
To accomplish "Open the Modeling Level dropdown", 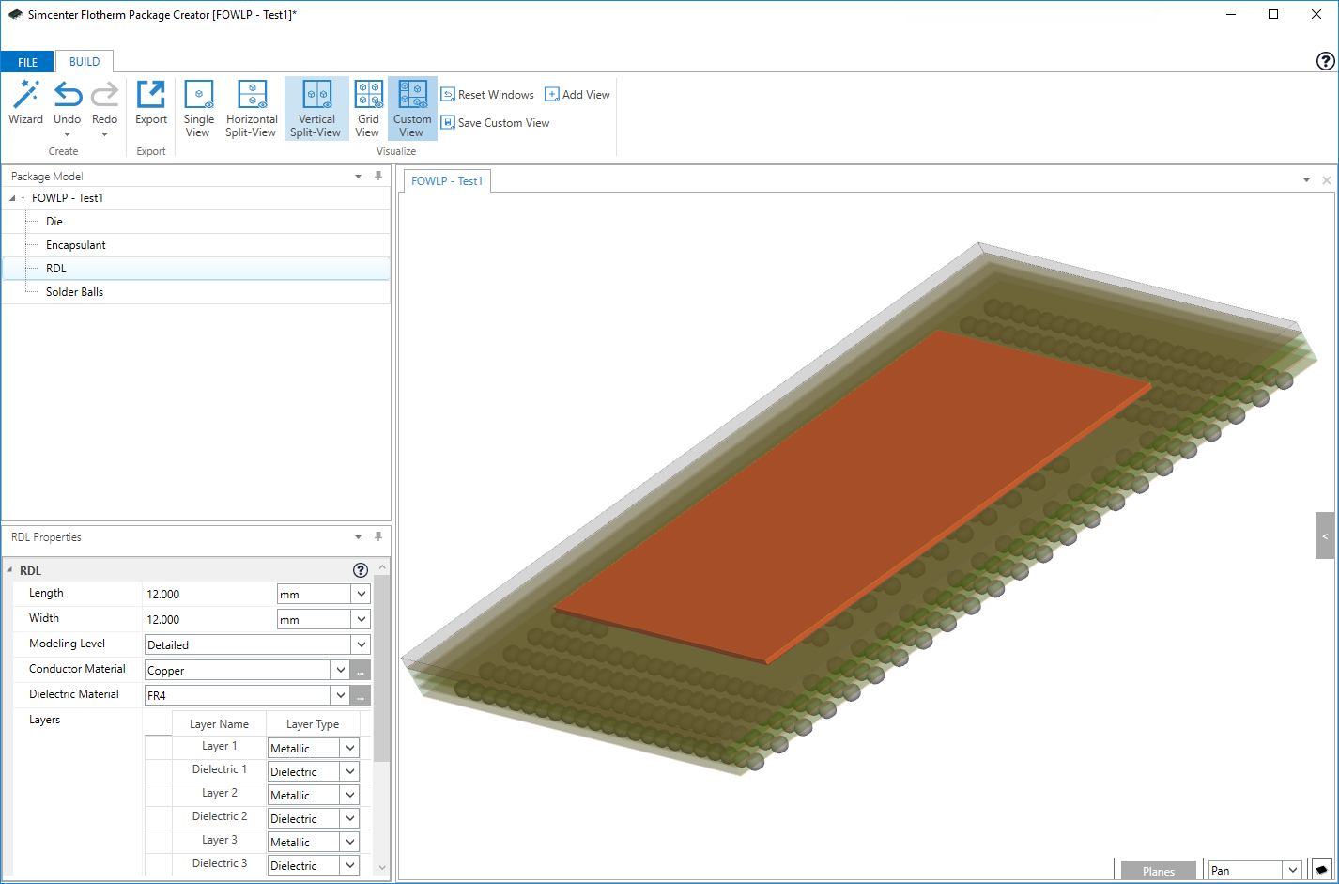I will coord(361,644).
